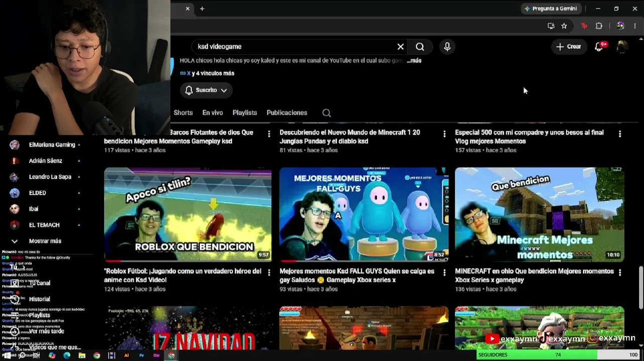644x361 pixels.
Task: Open options for the Fall Guys video
Action: coord(444,272)
